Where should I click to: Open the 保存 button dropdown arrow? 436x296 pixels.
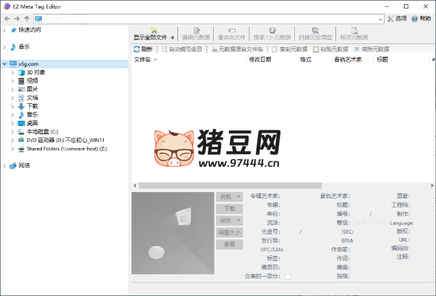[239, 221]
